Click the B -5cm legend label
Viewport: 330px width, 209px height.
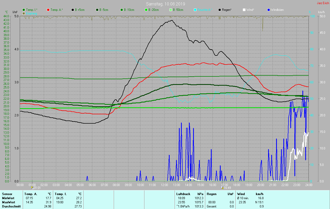click(105, 10)
